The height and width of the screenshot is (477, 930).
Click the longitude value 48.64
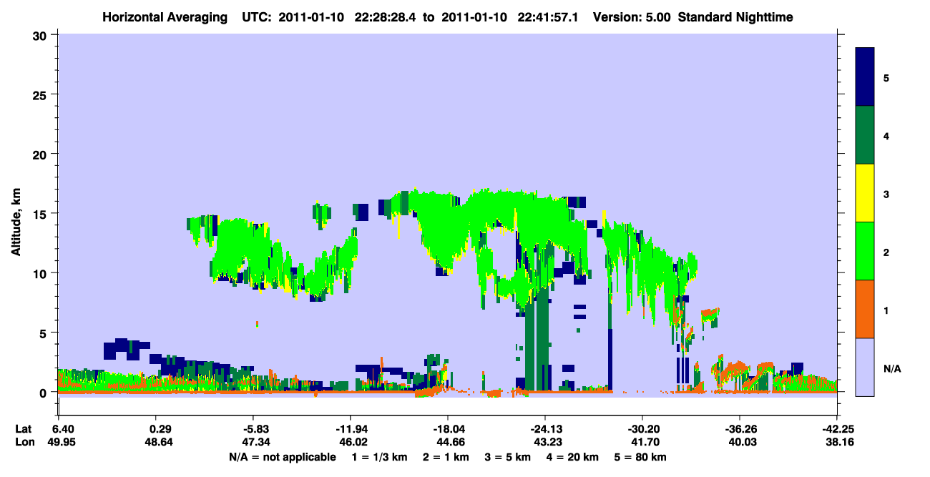tap(160, 443)
